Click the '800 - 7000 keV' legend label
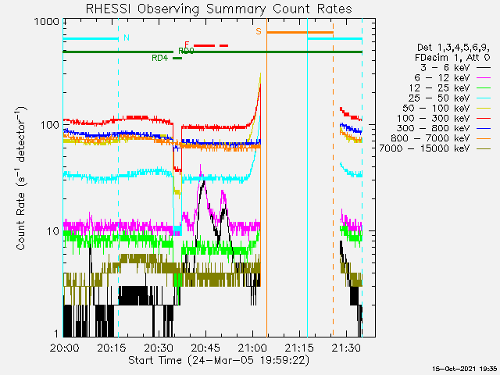This screenshot has height=375, width=500. point(430,138)
